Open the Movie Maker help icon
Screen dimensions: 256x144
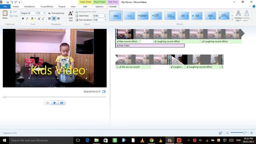tap(254, 6)
